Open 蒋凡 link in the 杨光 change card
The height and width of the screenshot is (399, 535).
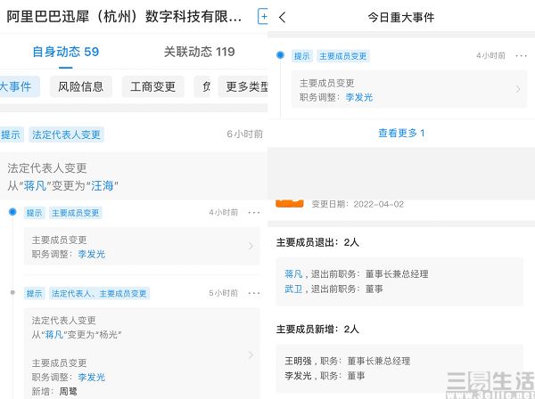pos(54,335)
